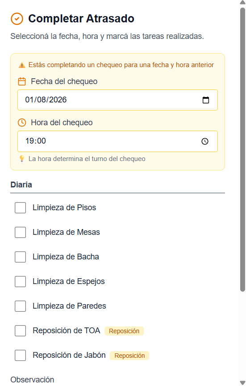Click the orange clock icon beside Hora del chequeo
The width and height of the screenshot is (246, 386).
[x=22, y=123]
